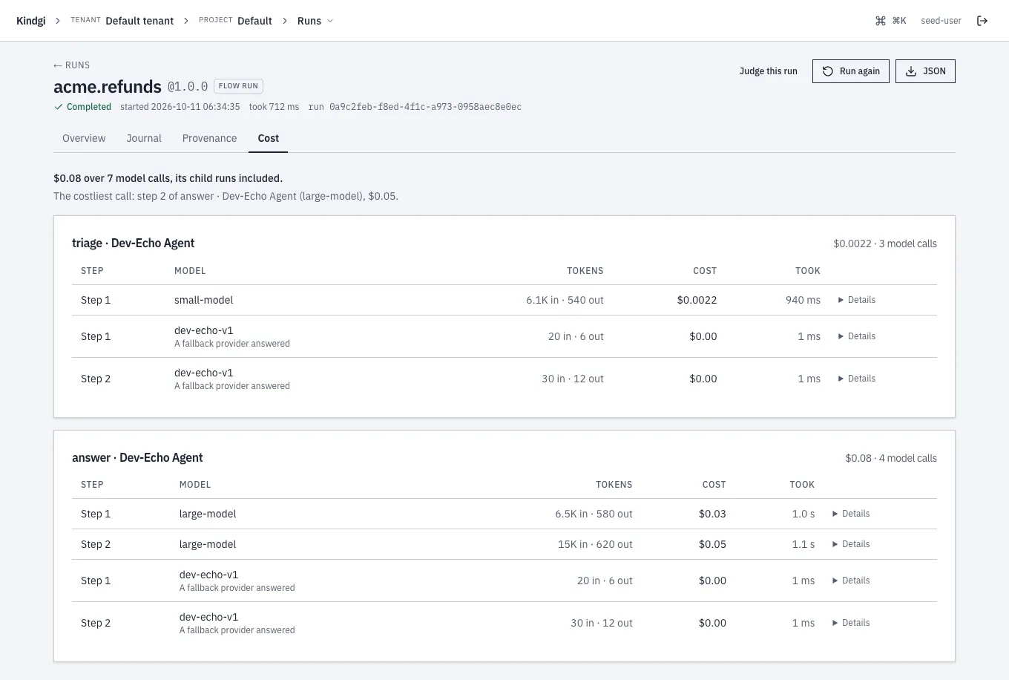Click the $0.0022 cost cell
The image size is (1009, 680).
click(x=697, y=300)
